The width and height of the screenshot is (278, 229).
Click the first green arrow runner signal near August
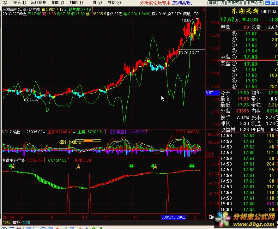click(12, 166)
